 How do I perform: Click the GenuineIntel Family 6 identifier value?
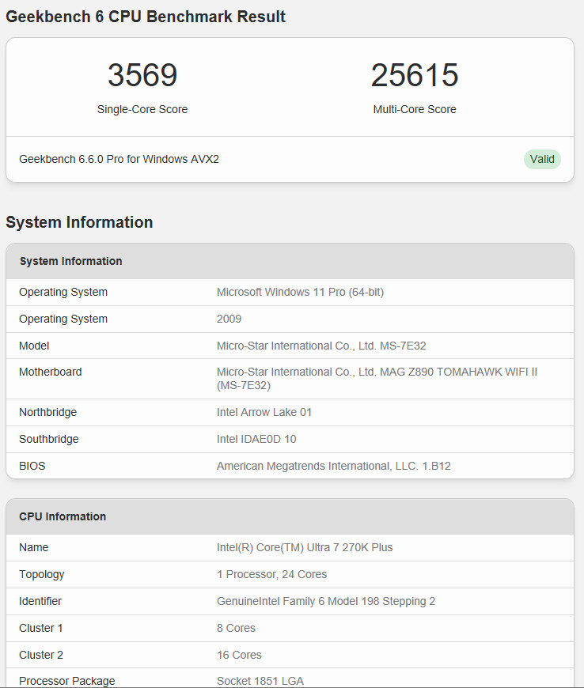(x=326, y=601)
